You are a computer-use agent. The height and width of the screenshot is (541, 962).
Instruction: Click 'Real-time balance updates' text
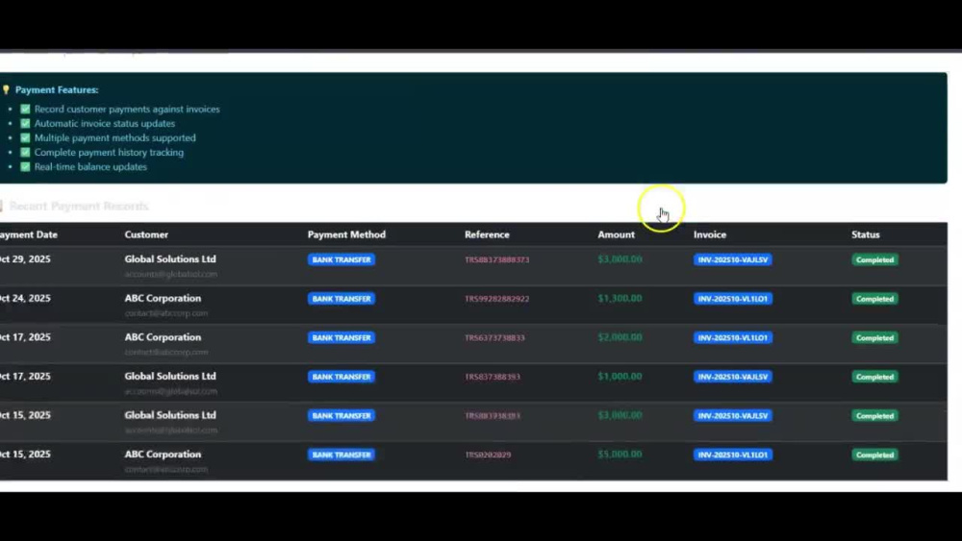(90, 166)
